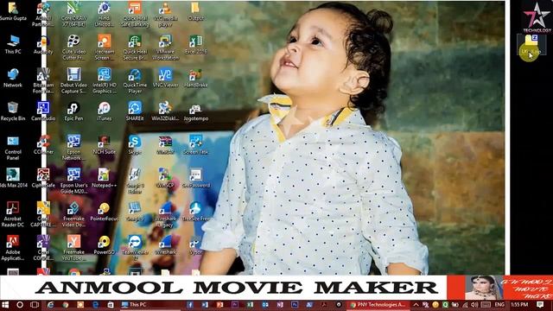Launch QuickTime Player shortcut
Image resolution: width=553 pixels, height=311 pixels.
(135, 81)
